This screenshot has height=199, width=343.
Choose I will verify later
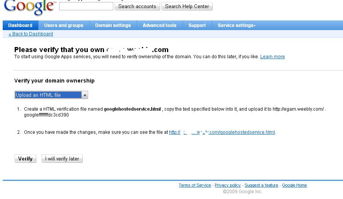point(62,159)
